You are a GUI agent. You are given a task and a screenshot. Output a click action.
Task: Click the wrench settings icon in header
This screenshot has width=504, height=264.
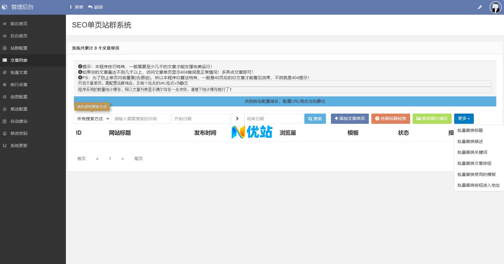coord(480,7)
